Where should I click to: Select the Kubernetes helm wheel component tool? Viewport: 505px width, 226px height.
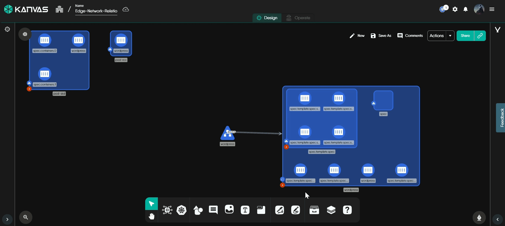click(181, 210)
